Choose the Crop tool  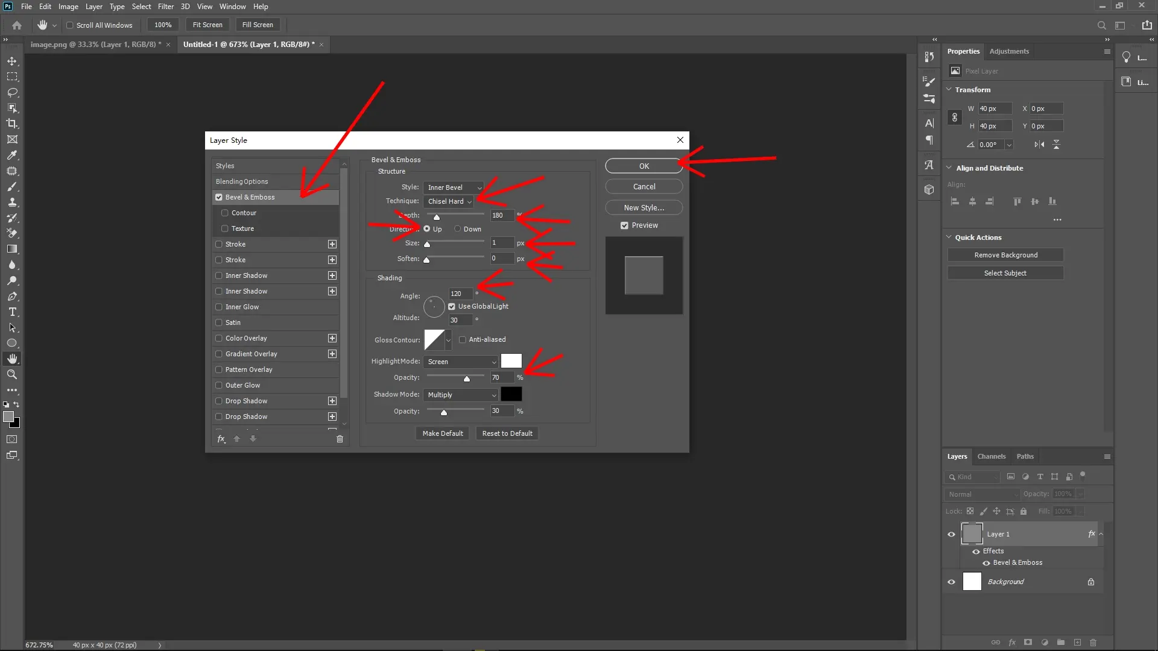pos(12,124)
